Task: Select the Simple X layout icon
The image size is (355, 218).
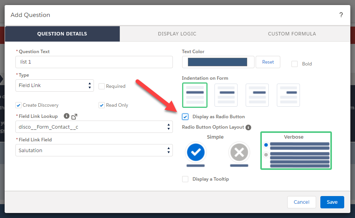Action: 239,152
